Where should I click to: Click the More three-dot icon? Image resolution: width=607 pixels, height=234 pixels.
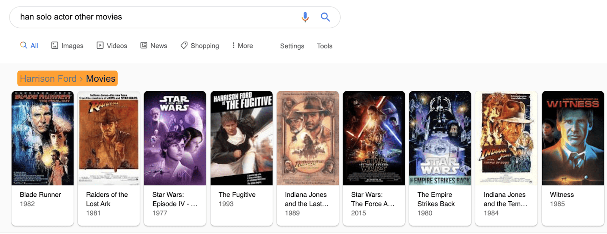click(234, 46)
